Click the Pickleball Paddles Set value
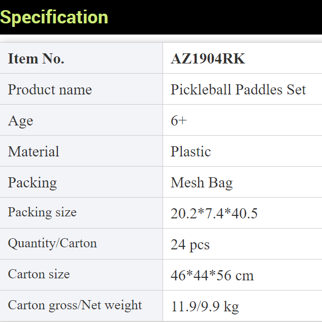The width and height of the screenshot is (322, 322). coord(238,90)
